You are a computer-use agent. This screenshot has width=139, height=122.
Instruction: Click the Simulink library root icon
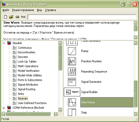9,43
